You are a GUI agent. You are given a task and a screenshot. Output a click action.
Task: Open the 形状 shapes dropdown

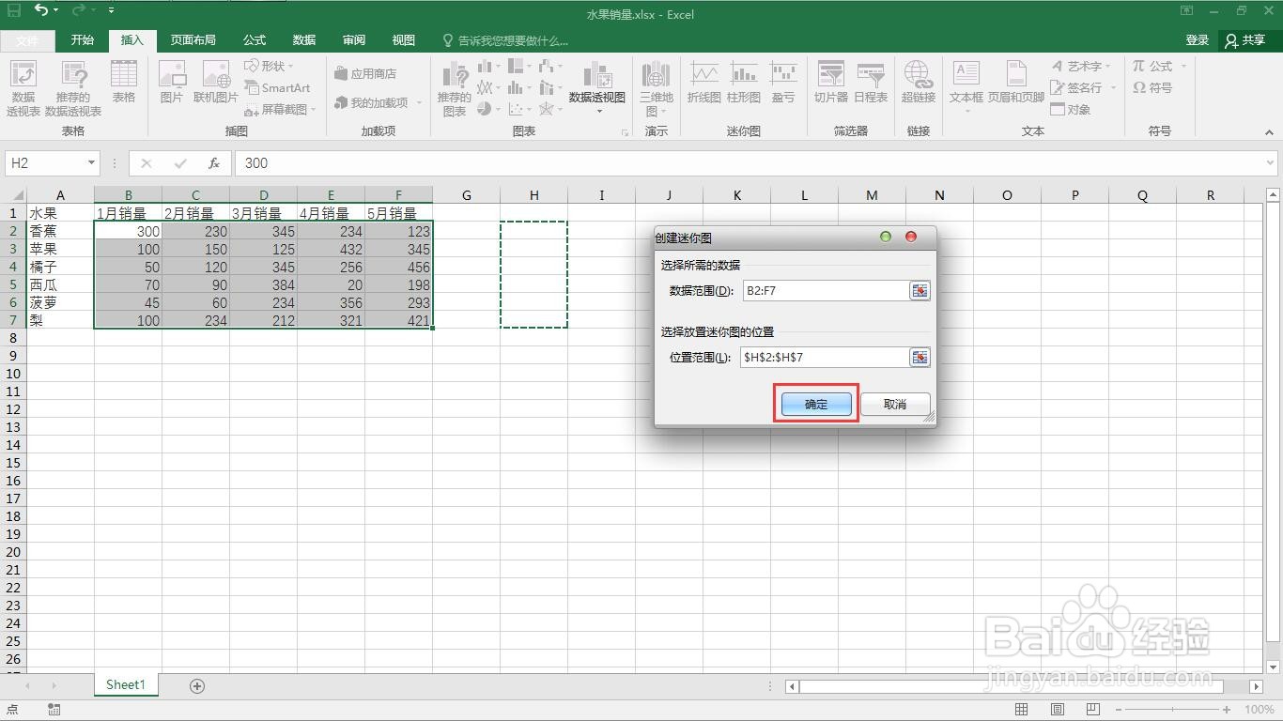[271, 66]
